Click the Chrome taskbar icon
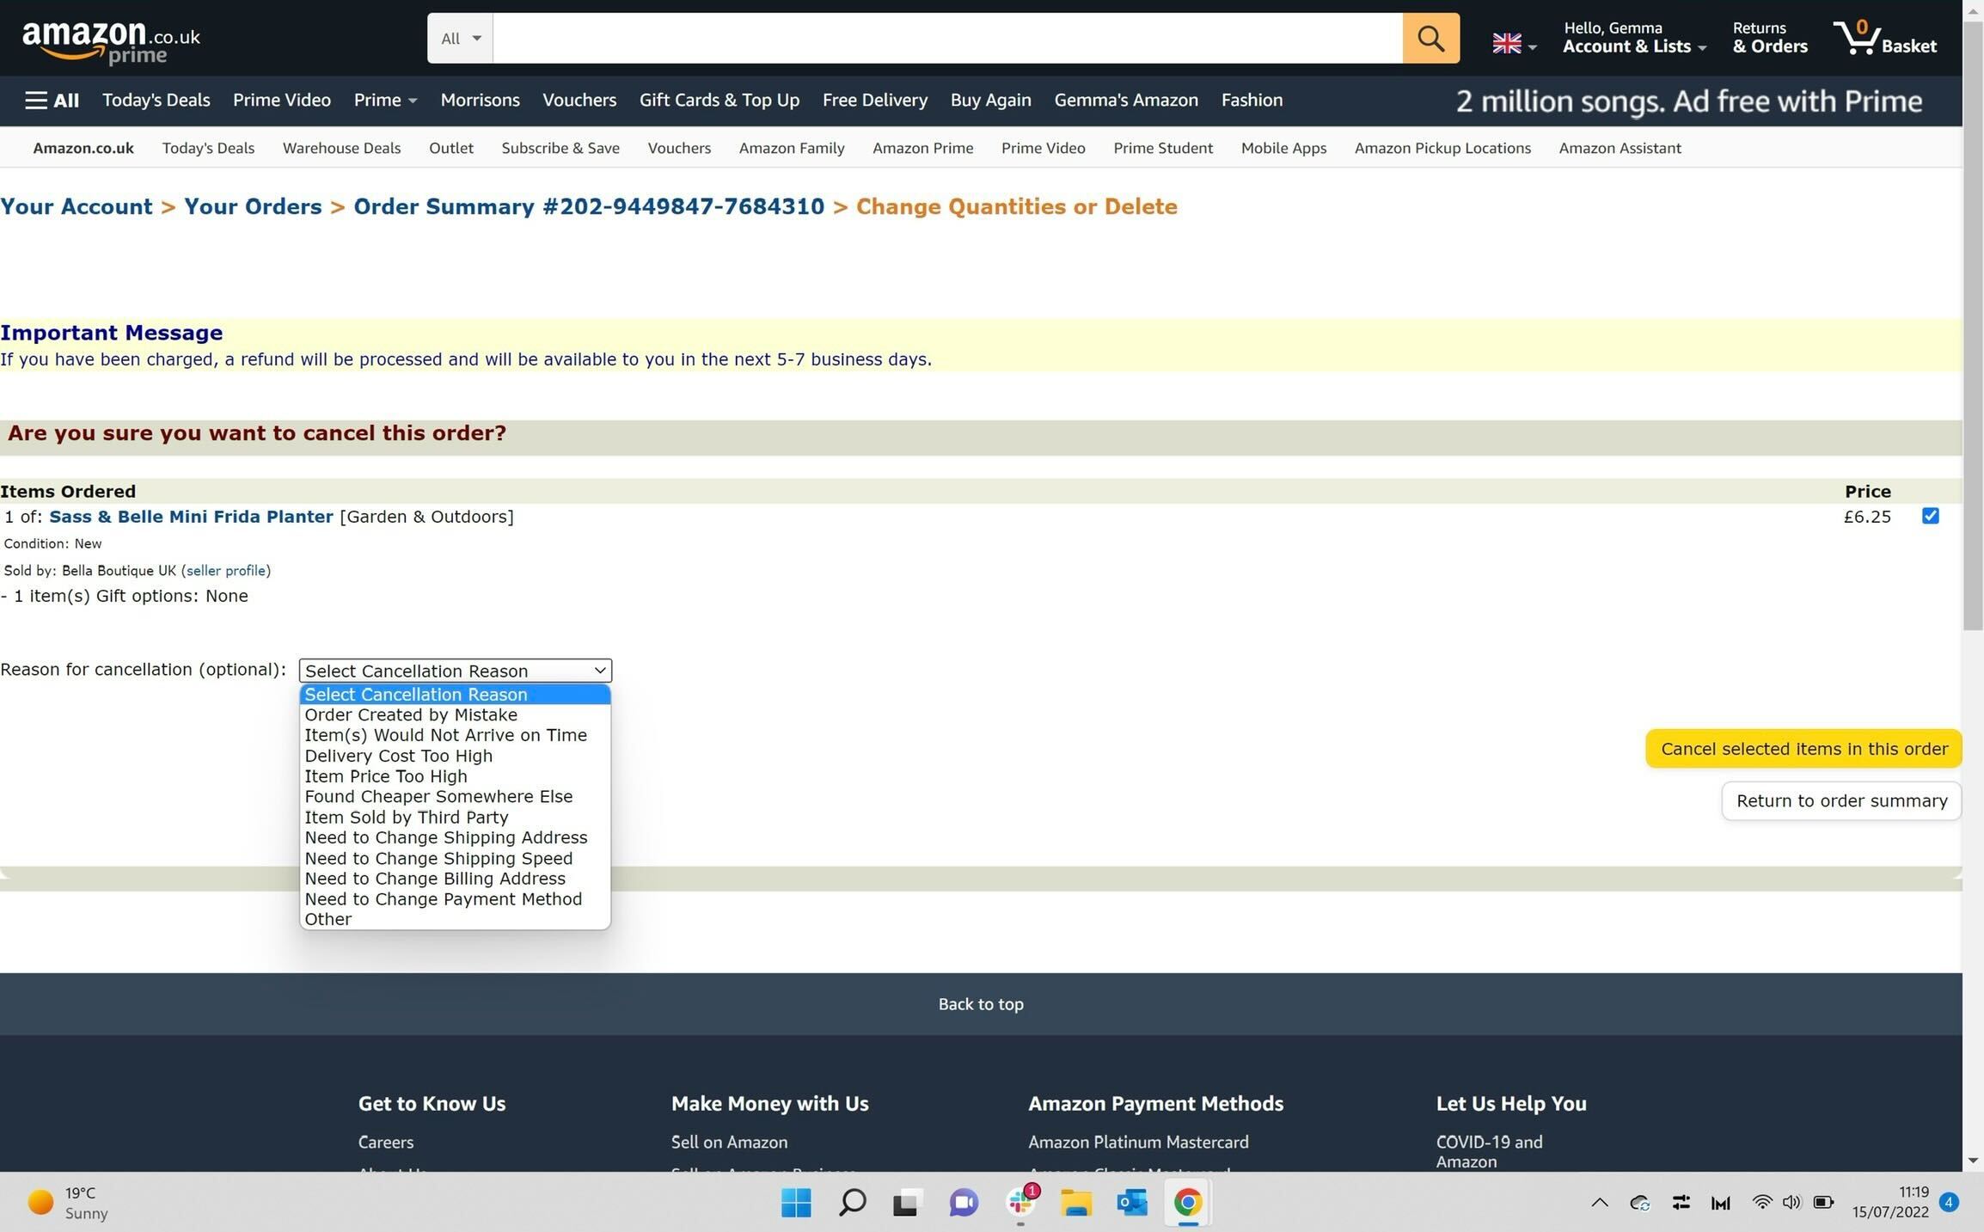Image resolution: width=1984 pixels, height=1232 pixels. coord(1187,1202)
